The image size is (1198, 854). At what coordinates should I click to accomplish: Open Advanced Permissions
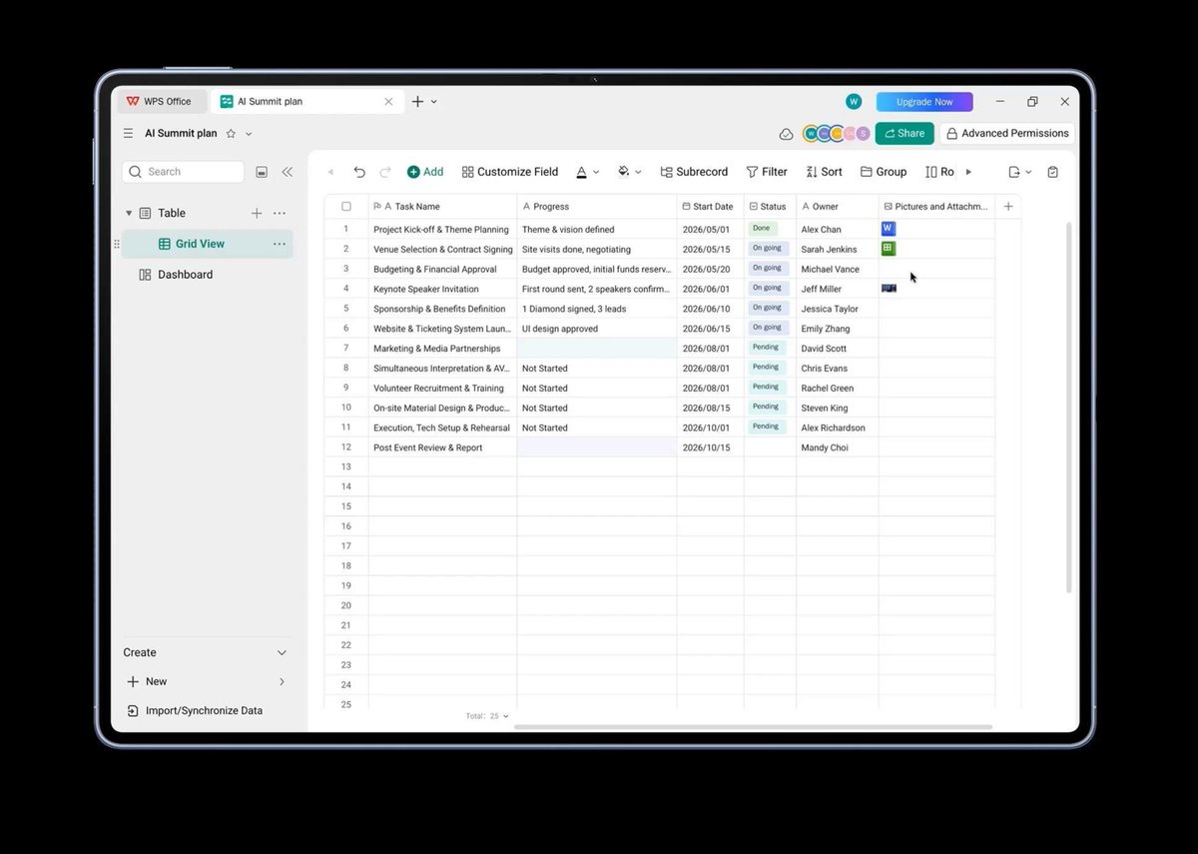coord(1007,133)
